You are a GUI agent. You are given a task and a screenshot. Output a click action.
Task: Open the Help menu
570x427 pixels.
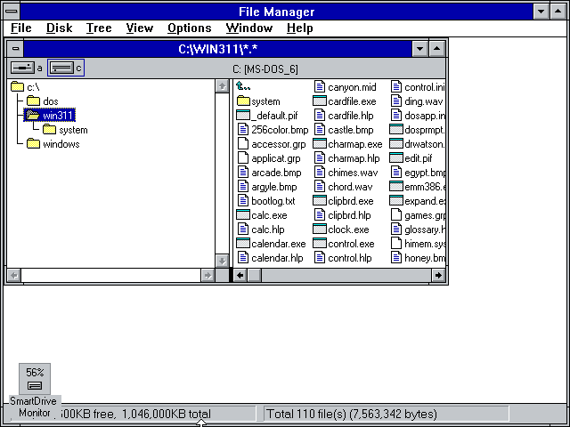[x=299, y=28]
